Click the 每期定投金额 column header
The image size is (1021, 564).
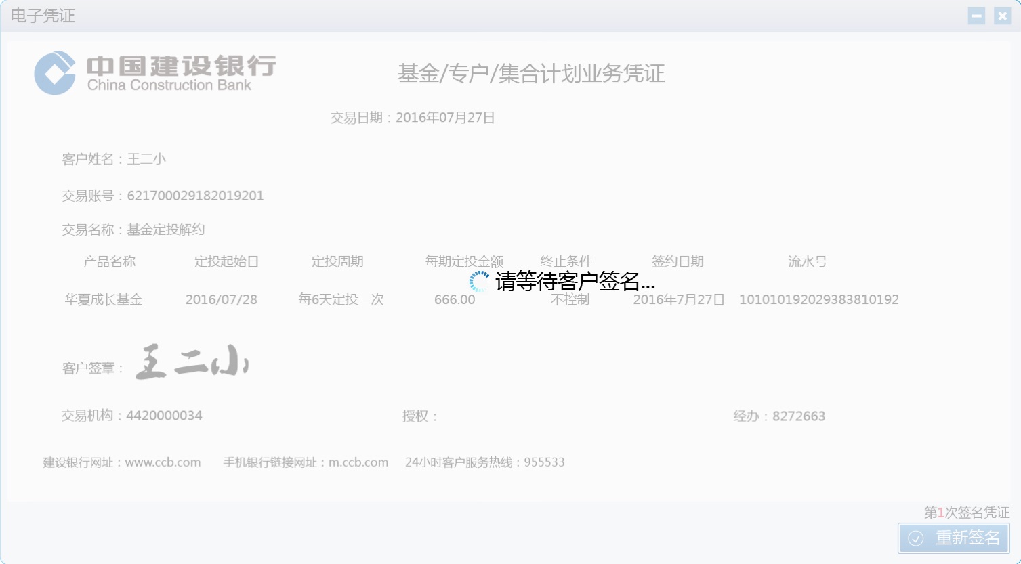pos(464,261)
